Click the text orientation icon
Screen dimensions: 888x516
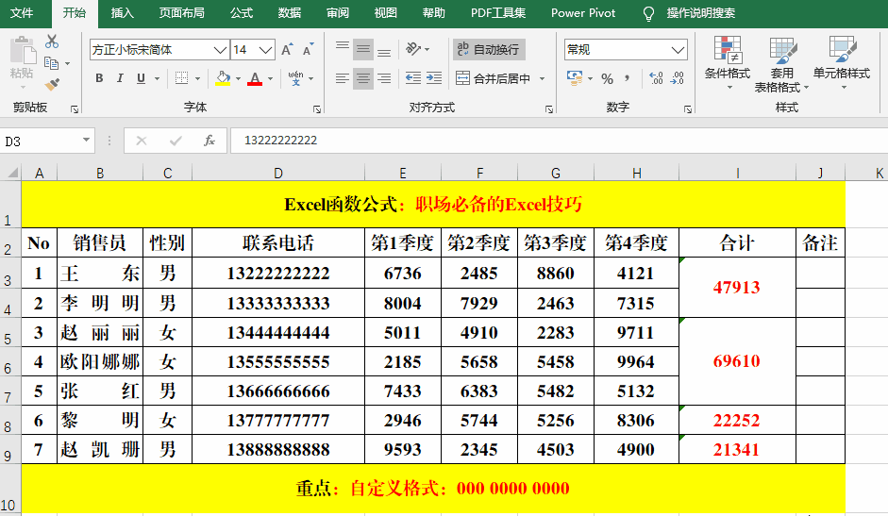coord(414,49)
